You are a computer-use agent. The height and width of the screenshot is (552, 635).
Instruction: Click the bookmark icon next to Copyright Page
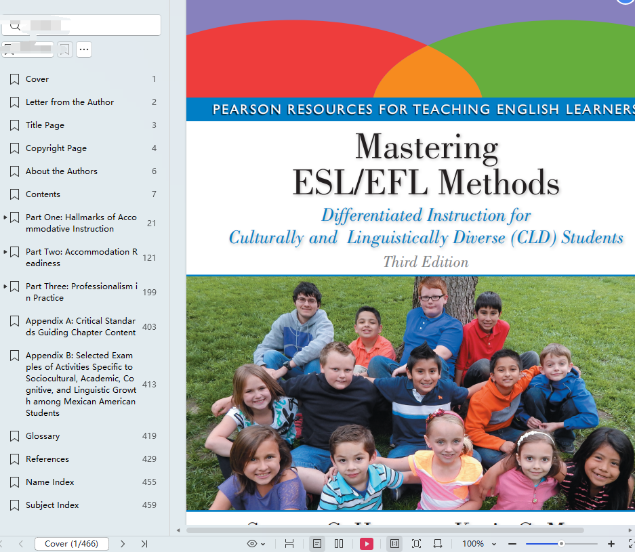[15, 148]
